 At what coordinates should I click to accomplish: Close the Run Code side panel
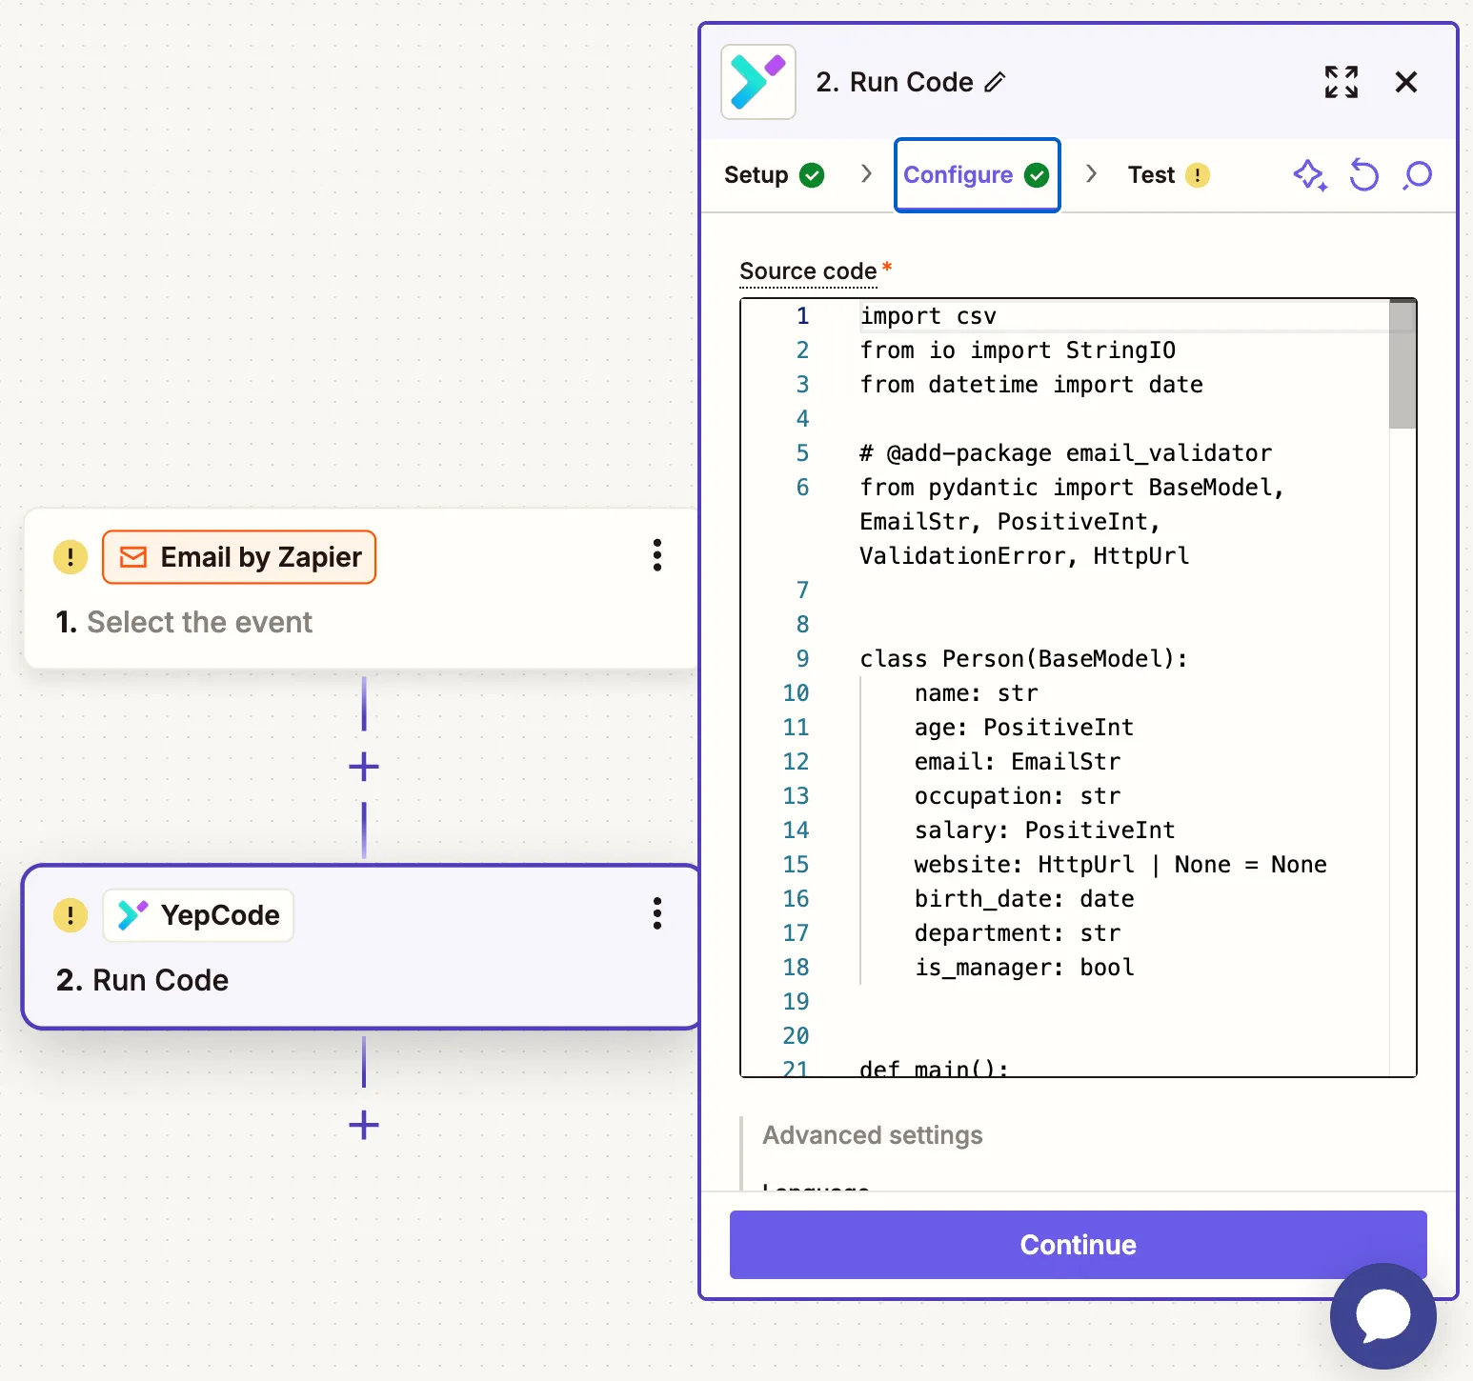coord(1405,82)
